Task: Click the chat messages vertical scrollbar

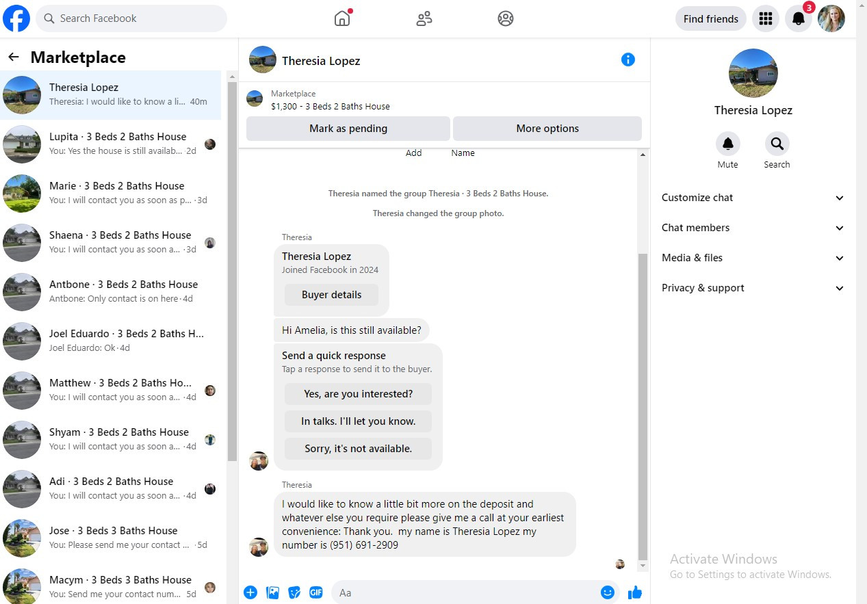Action: pos(642,407)
